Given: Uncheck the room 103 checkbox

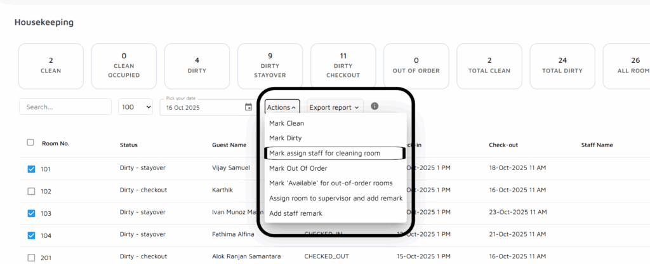Looking at the screenshot, I should [31, 213].
